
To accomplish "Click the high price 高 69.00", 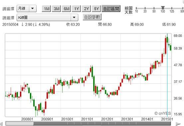I will pyautogui.click(x=137, y=24).
